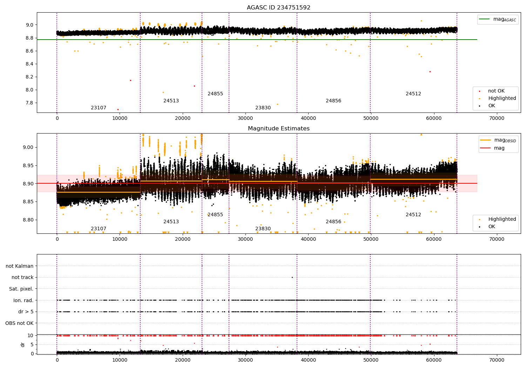The width and height of the screenshot is (526, 368).
Task: Click label 24513 in Magnitude Estimates plot
Action: point(171,222)
